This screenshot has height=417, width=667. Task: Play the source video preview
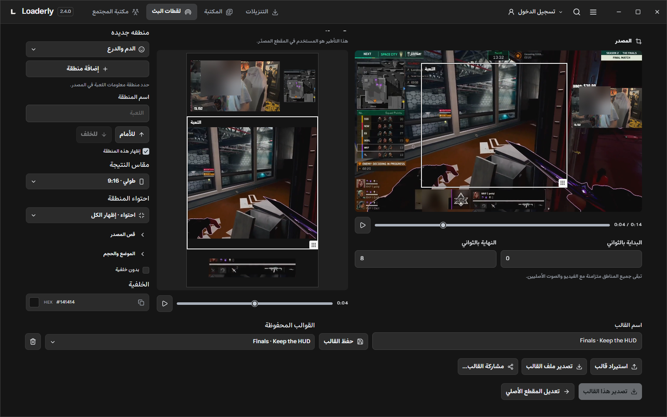coord(363,225)
